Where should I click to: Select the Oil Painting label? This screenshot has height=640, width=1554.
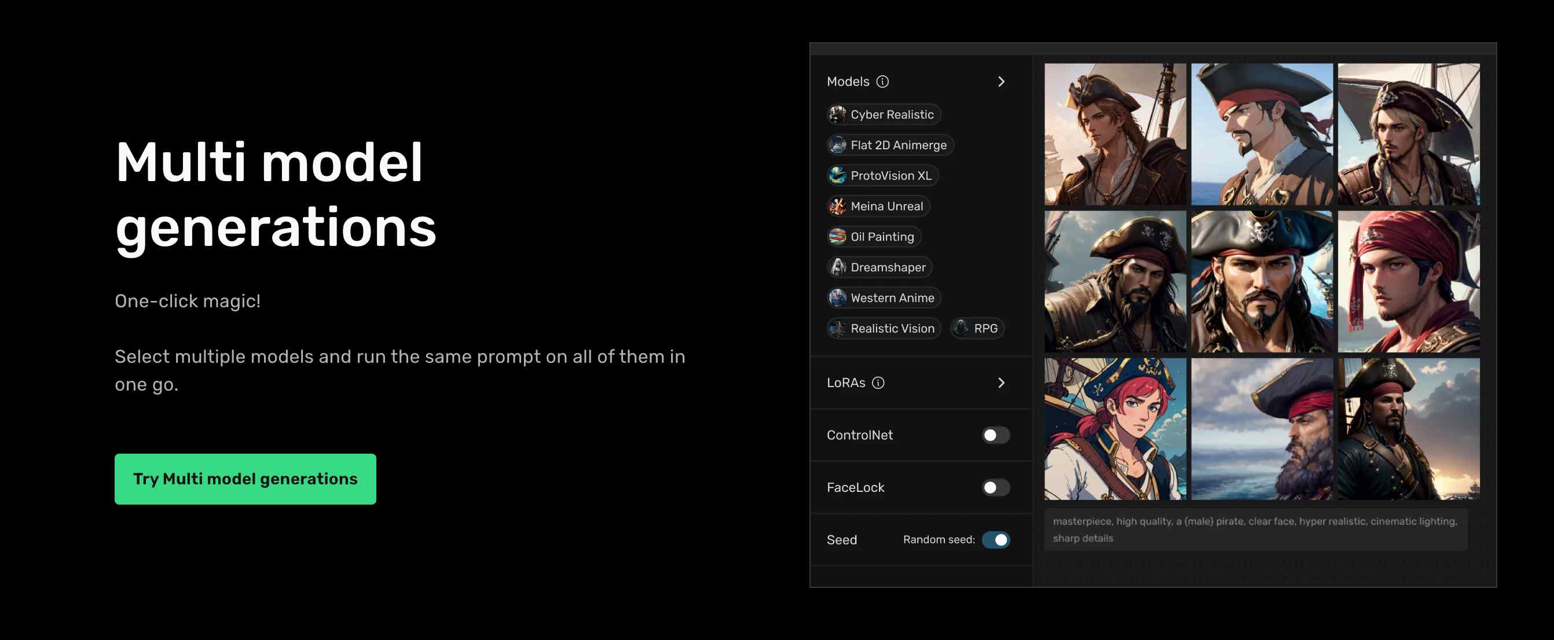[882, 237]
